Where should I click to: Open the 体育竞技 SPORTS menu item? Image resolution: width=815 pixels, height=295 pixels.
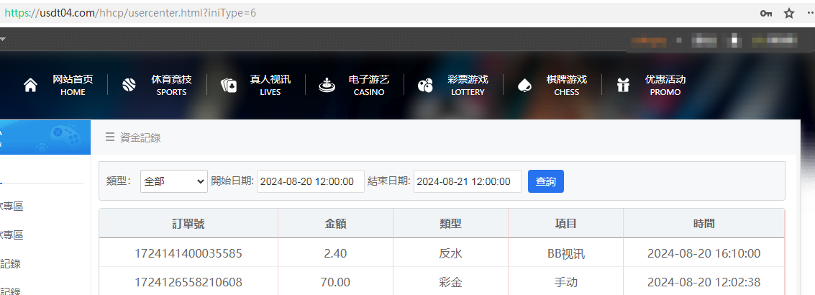pyautogui.click(x=171, y=86)
